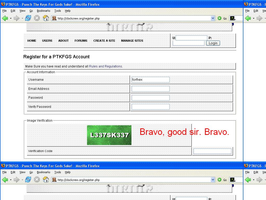Click the Forward arrow in the top-left window
Image resolution: width=266 pixels, height=200 pixels.
16,18
